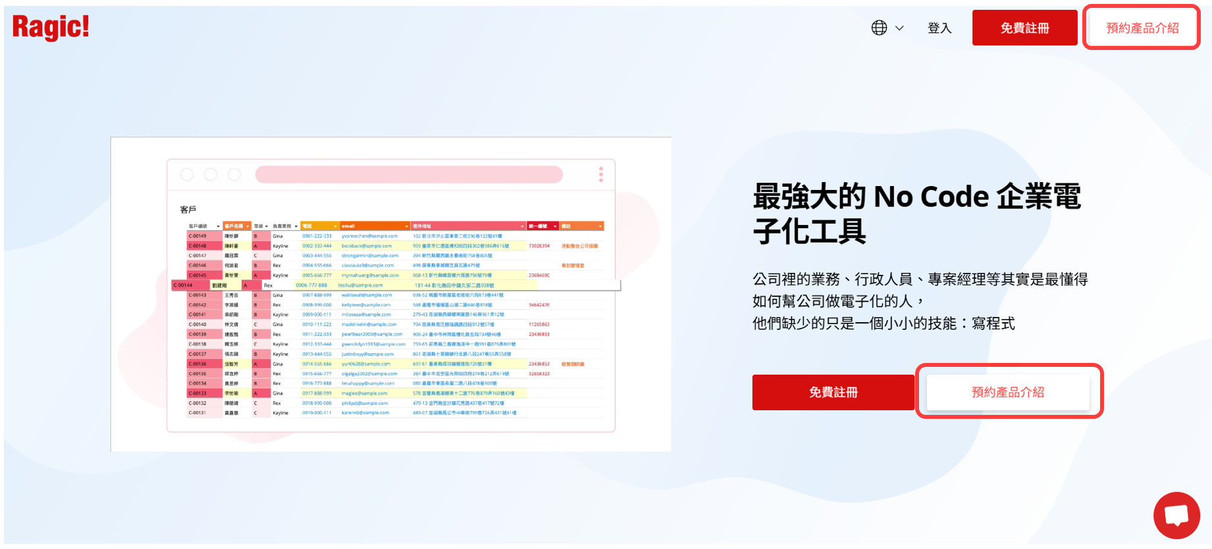Open the 收件地址 column dropdown arrow
This screenshot has width=1212, height=549.
point(522,226)
